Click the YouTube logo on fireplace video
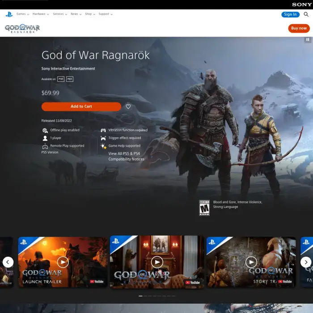 coord(193,283)
